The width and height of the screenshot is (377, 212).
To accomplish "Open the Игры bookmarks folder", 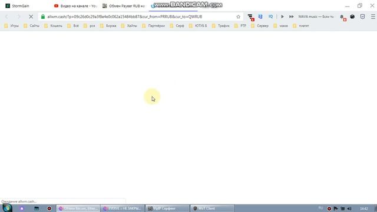I will pyautogui.click(x=12, y=26).
